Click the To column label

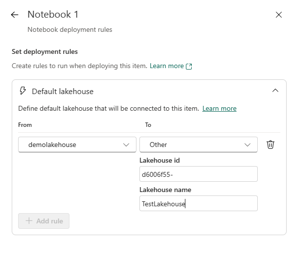coord(148,125)
